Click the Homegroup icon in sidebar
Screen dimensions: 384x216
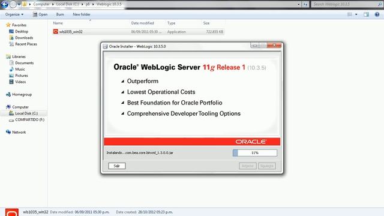pos(8,94)
